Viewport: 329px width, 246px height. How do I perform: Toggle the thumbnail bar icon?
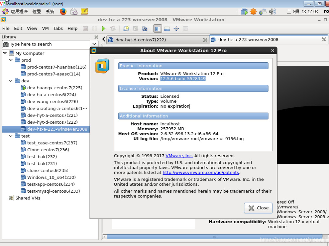(167, 29)
